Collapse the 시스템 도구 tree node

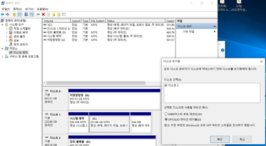(2, 24)
